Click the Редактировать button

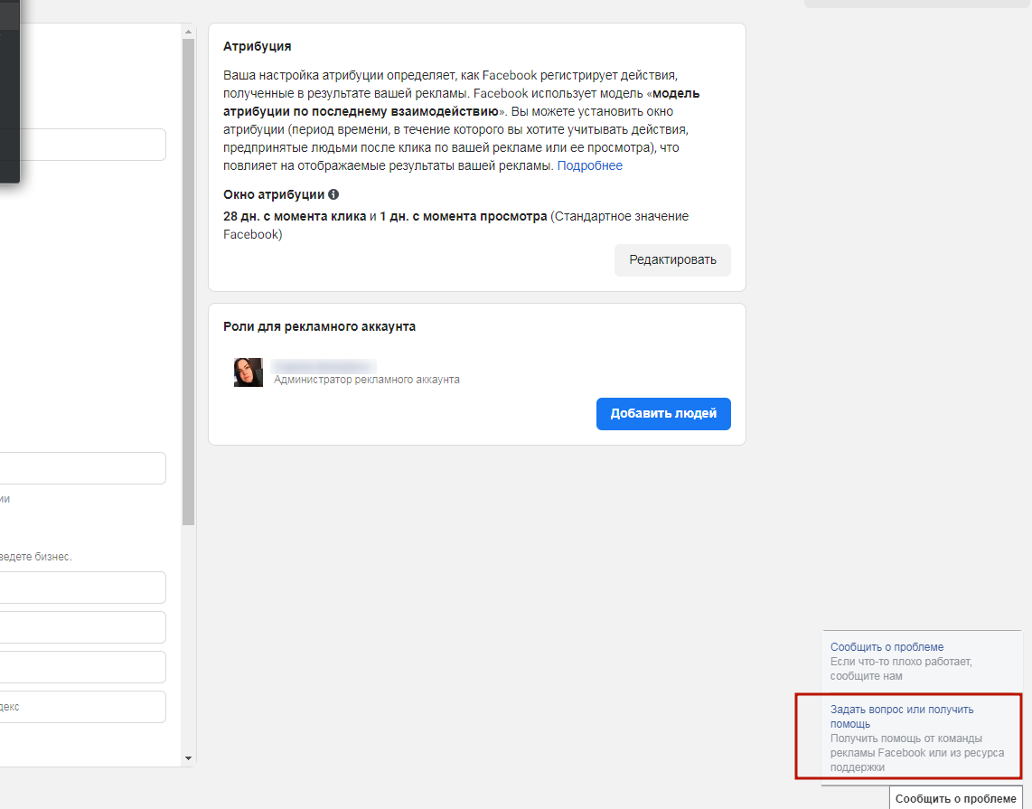(x=672, y=260)
